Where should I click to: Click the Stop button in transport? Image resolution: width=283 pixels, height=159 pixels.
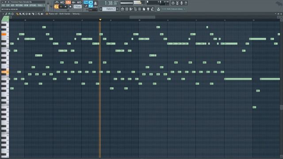[x=65, y=7]
